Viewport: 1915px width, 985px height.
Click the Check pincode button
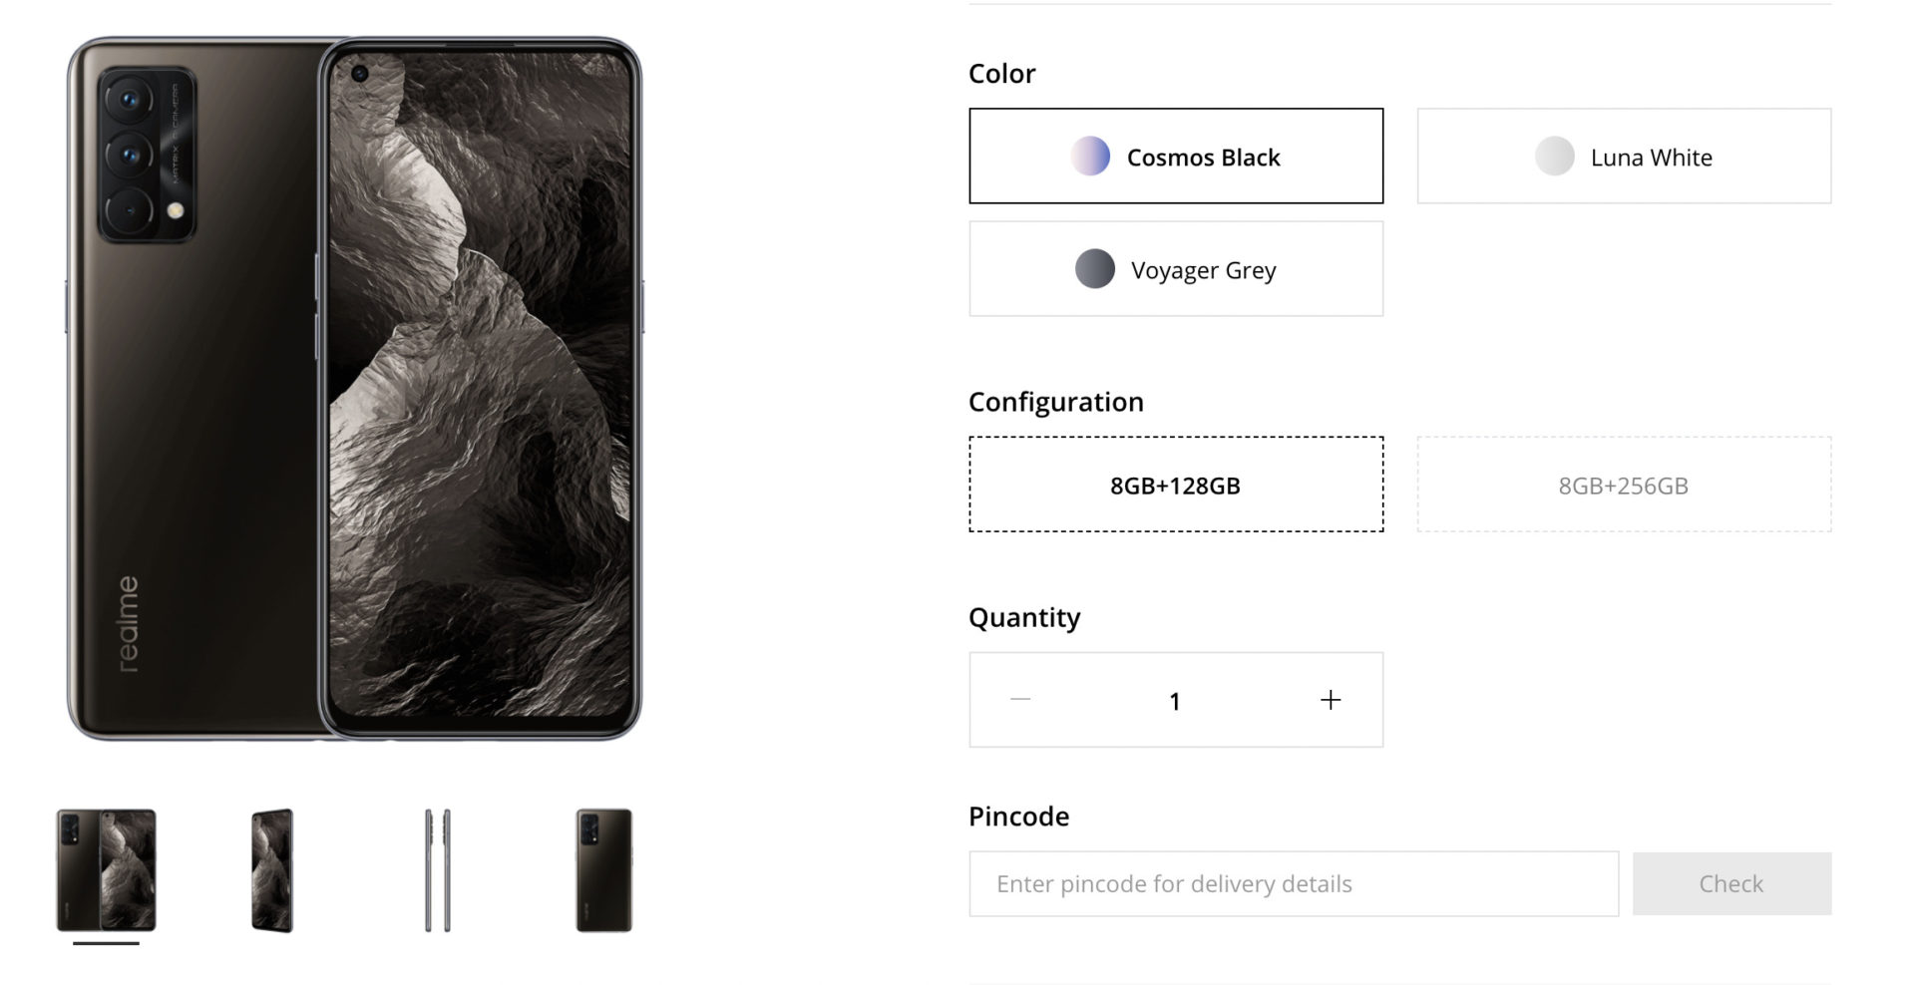click(x=1731, y=883)
